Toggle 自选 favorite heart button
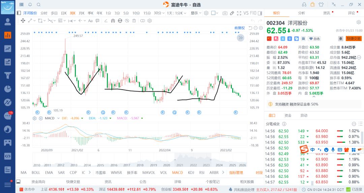Screen dimensions: 364x193 tap(314, 39)
